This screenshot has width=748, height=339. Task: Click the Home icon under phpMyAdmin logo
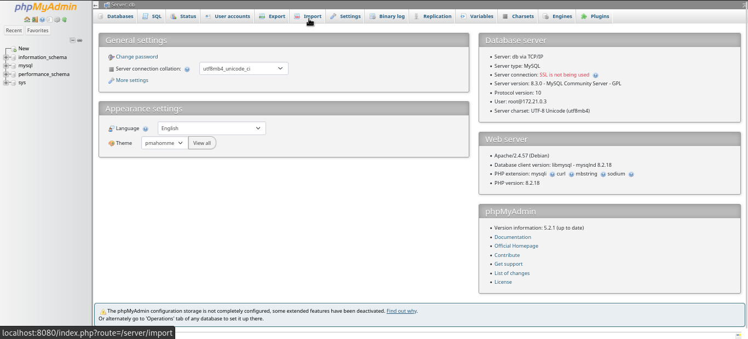(27, 20)
